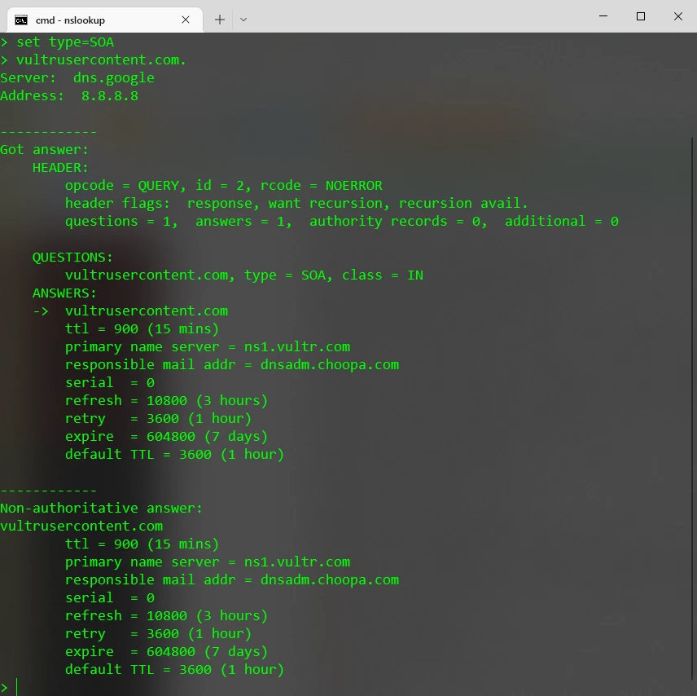Click the cmd icon on the tab
The height and width of the screenshot is (696, 697).
(x=21, y=20)
